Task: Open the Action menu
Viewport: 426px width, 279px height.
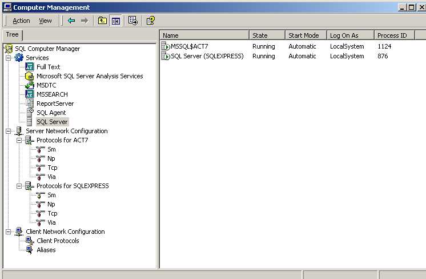Action: 21,21
